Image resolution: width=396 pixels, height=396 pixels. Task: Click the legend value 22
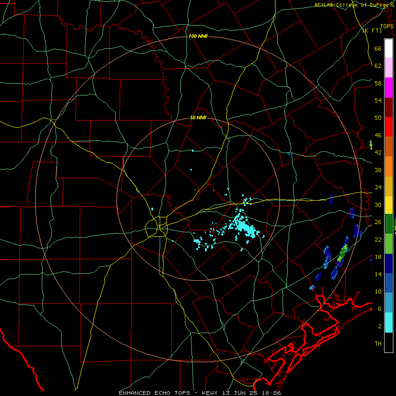[x=378, y=239]
